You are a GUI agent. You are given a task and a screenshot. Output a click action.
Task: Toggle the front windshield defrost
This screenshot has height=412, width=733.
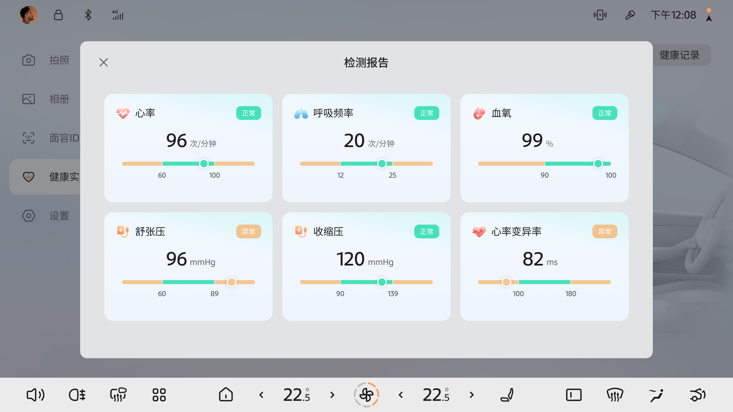pyautogui.click(x=615, y=395)
